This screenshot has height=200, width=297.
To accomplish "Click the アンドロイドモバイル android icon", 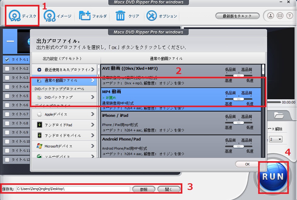I will 39,135.
